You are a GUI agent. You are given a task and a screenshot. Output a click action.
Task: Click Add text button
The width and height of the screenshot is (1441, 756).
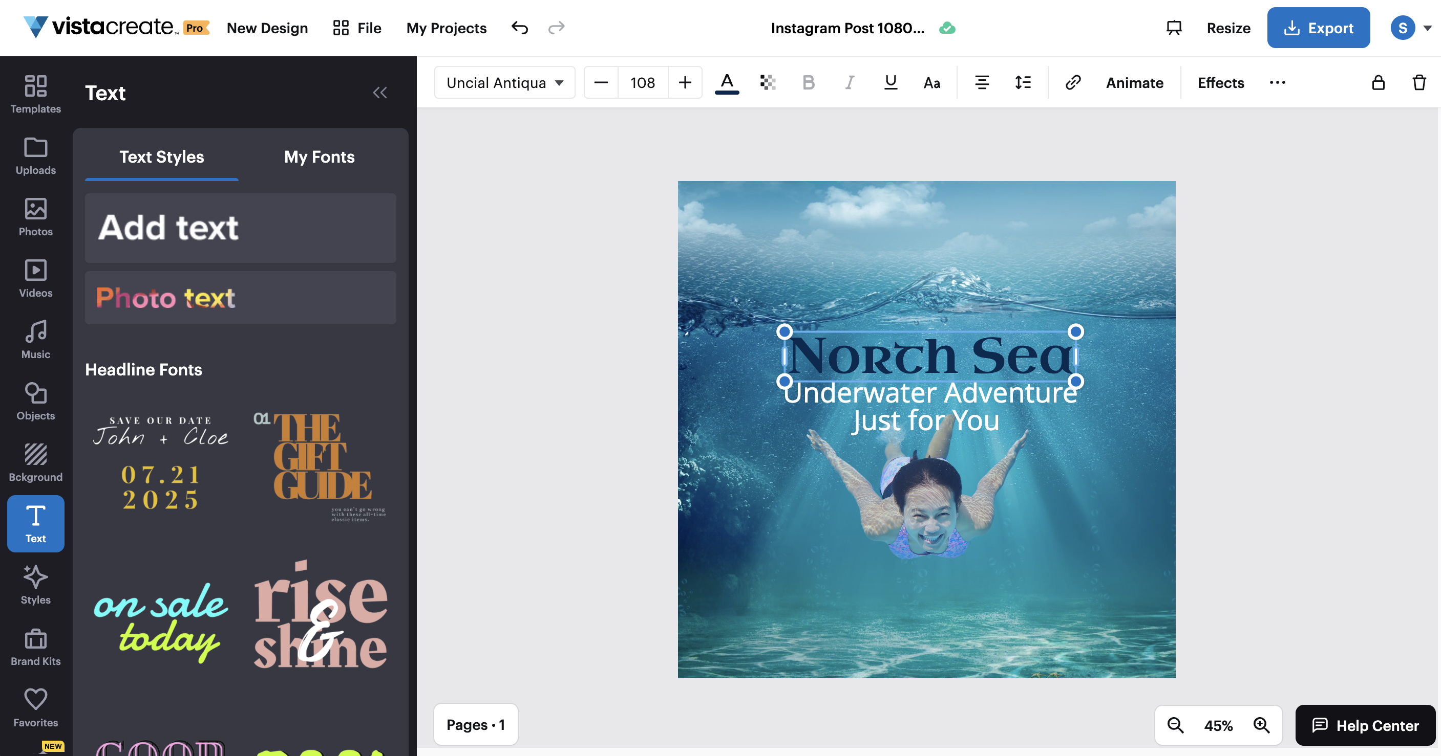(x=241, y=228)
